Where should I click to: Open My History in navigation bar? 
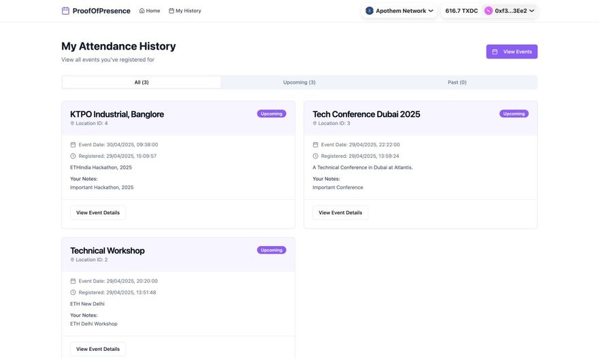tap(185, 11)
